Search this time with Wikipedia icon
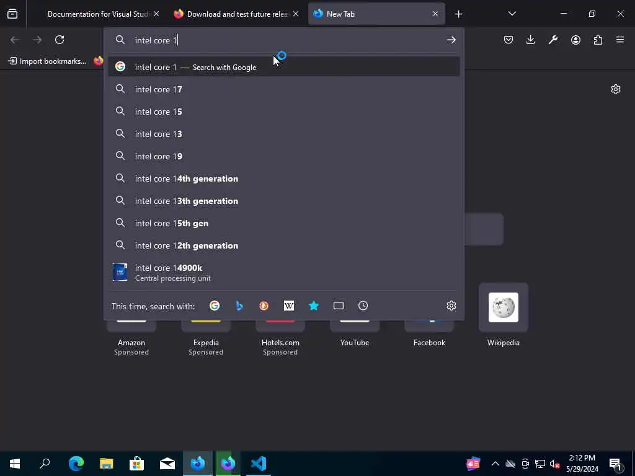The height and width of the screenshot is (476, 635). pyautogui.click(x=289, y=306)
